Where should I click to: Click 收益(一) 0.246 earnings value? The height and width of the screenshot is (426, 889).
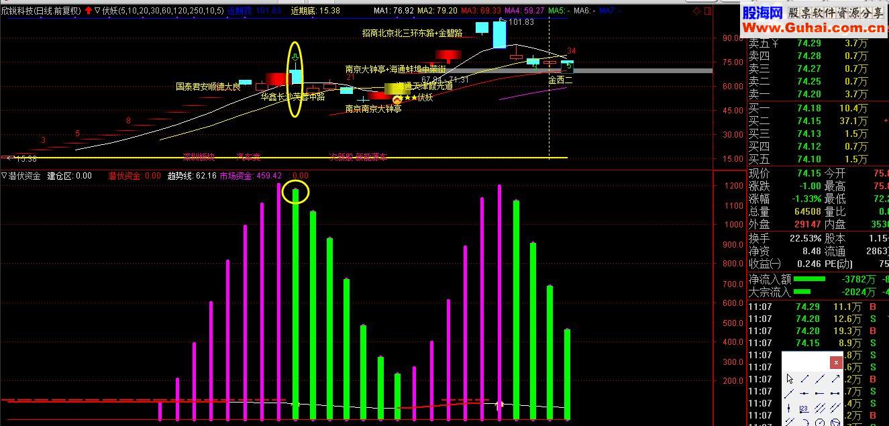808,264
